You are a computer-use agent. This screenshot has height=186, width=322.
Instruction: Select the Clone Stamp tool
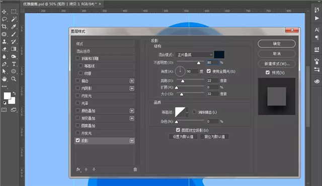[4, 42]
